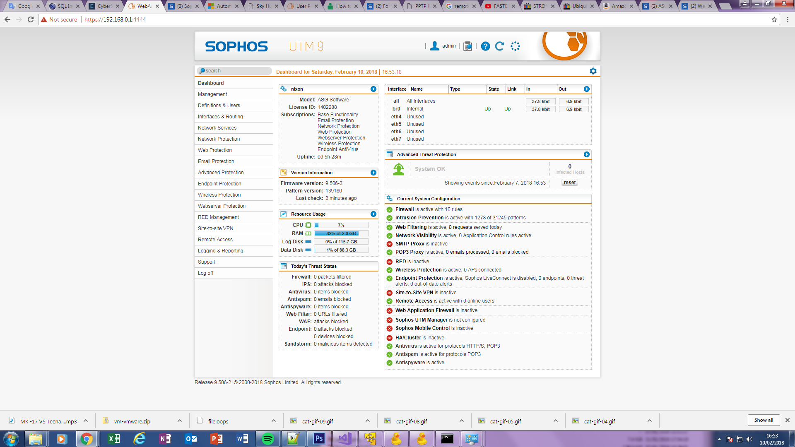The width and height of the screenshot is (795, 447).
Task: Open Intrusion Prevention configuration link
Action: pos(419,218)
